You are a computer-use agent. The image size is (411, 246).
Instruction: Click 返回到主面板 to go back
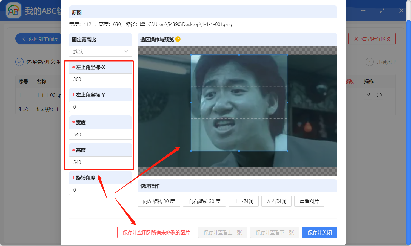38,39
